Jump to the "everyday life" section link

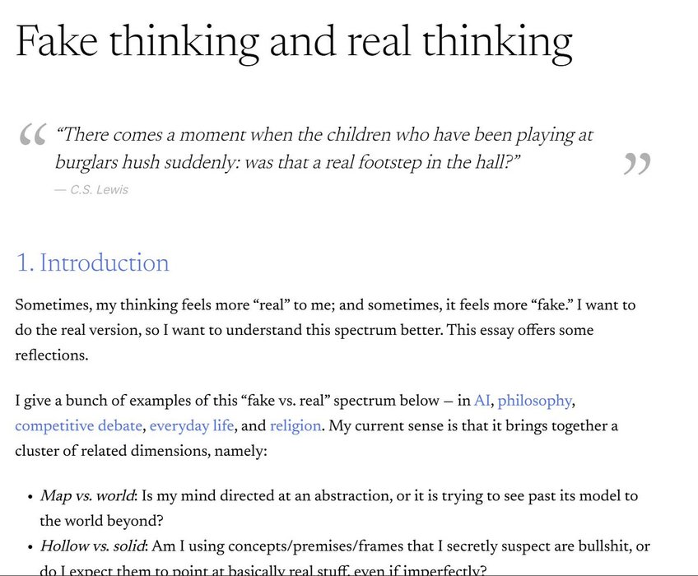[192, 426]
